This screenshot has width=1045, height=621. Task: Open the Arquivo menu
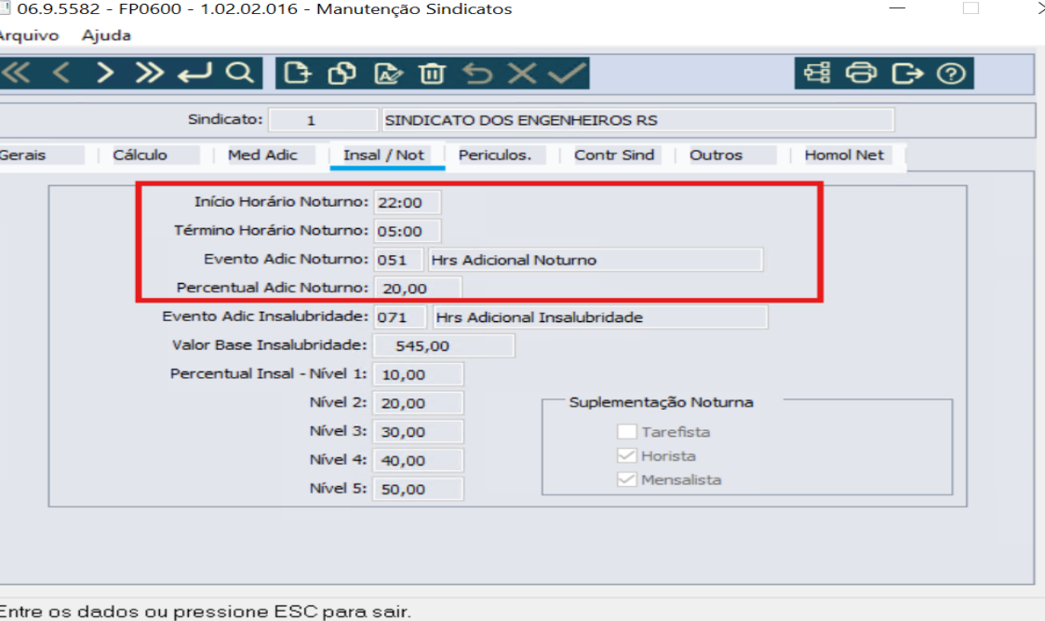28,35
